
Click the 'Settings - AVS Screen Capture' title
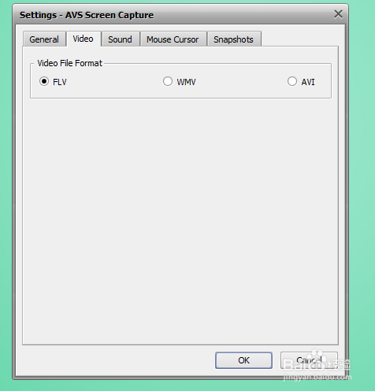coord(87,15)
